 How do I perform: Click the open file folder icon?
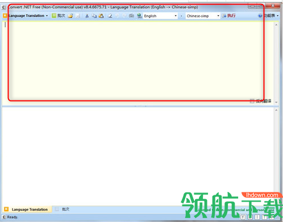(x=70, y=16)
